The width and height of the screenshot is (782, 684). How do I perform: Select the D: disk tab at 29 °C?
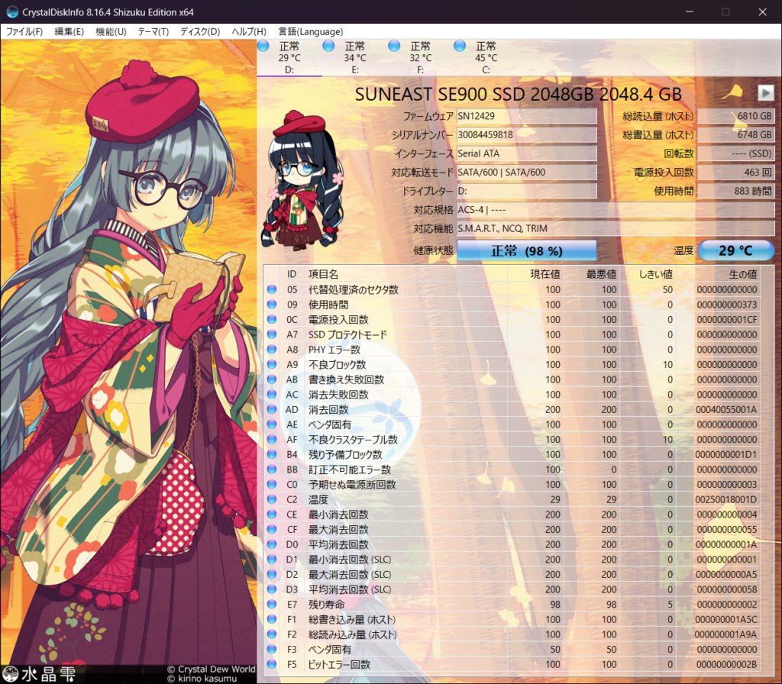pyautogui.click(x=289, y=58)
